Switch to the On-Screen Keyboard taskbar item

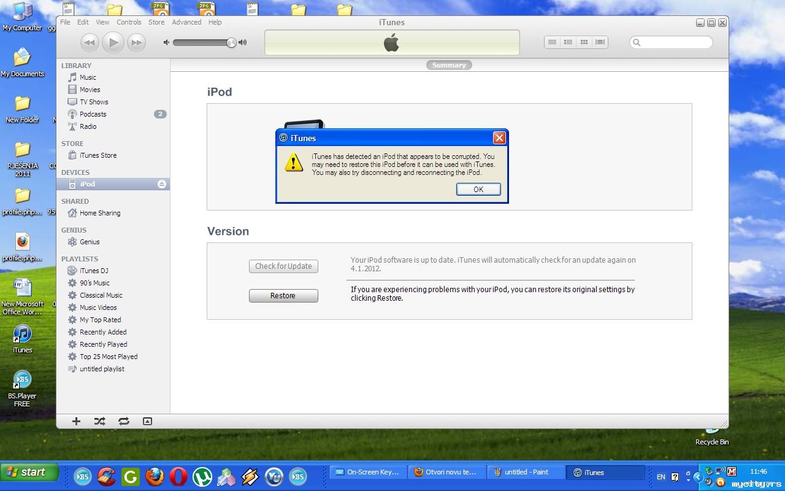point(367,472)
